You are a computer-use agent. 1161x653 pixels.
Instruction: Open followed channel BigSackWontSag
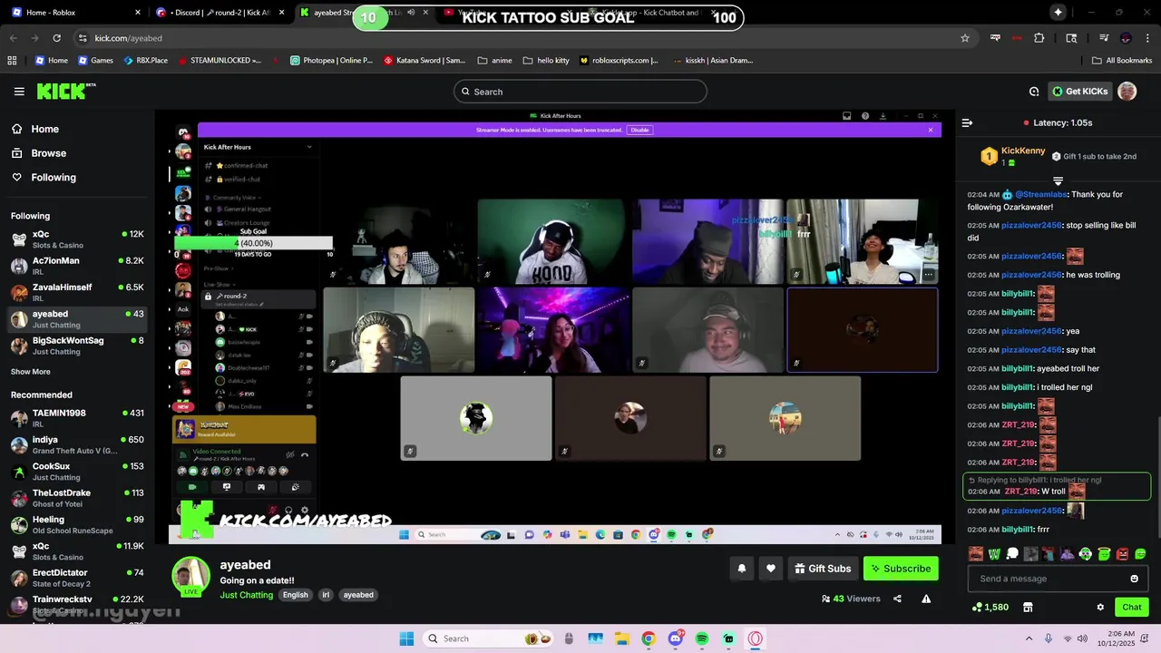pos(77,346)
